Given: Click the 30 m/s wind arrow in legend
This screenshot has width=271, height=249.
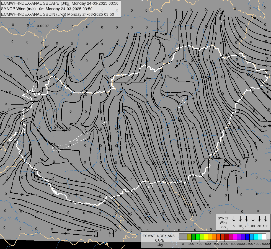Looking at the screenshot, I should (253, 219).
